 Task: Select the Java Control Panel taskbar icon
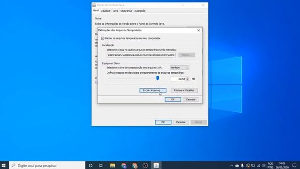[x=156, y=165]
